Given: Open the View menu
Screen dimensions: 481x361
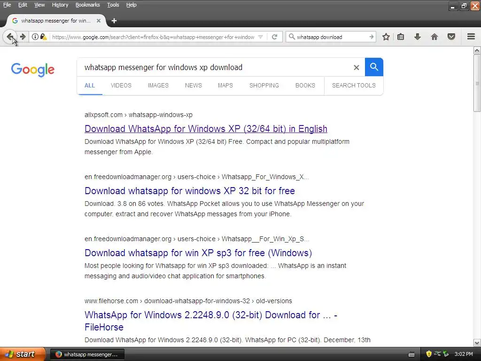Looking at the screenshot, I should 39,5.
